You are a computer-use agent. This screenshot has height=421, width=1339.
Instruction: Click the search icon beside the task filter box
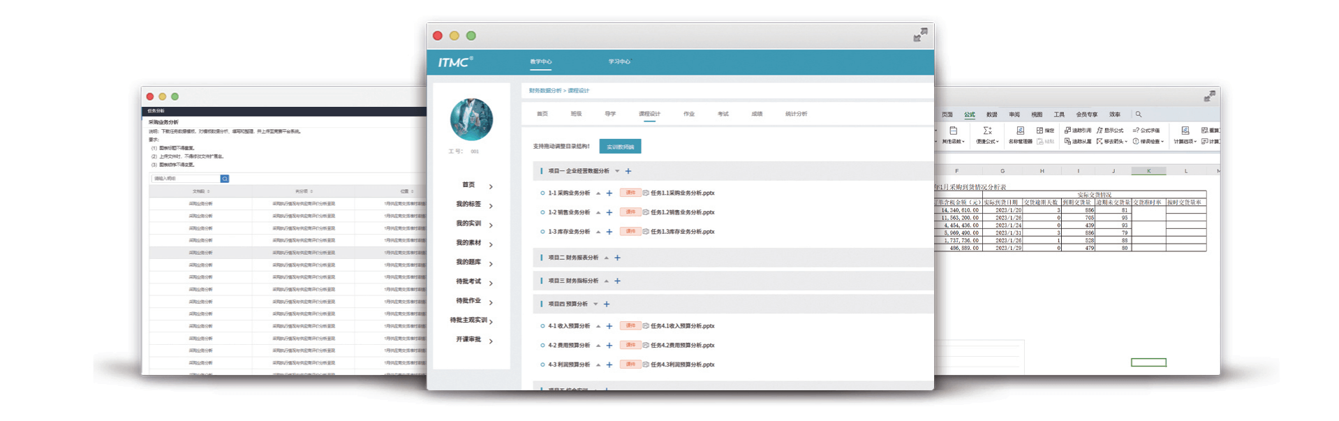pyautogui.click(x=225, y=179)
